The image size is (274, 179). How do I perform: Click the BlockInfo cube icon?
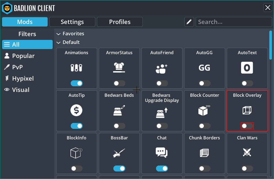point(76,153)
